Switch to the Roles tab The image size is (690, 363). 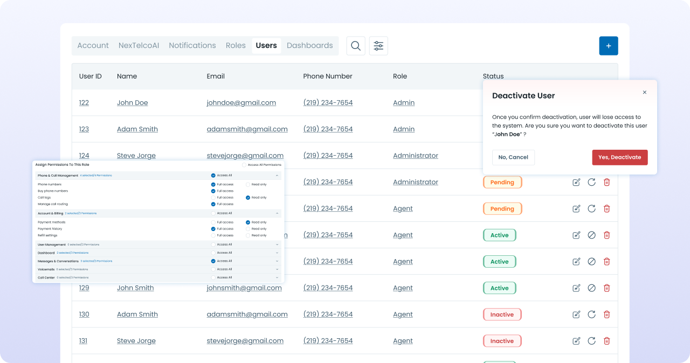click(x=236, y=46)
